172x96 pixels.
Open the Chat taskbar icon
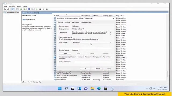(x=86, y=89)
